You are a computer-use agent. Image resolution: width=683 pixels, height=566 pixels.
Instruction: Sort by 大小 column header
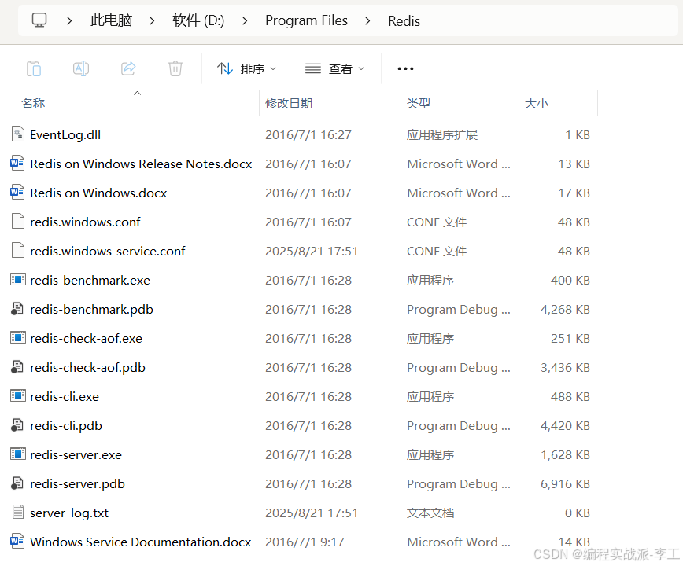(536, 104)
